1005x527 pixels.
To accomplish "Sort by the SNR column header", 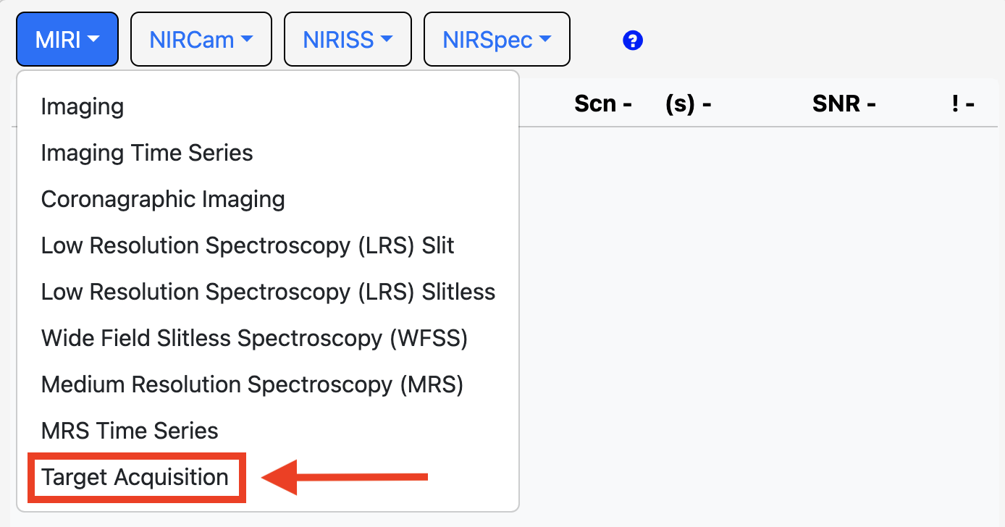I will click(844, 104).
